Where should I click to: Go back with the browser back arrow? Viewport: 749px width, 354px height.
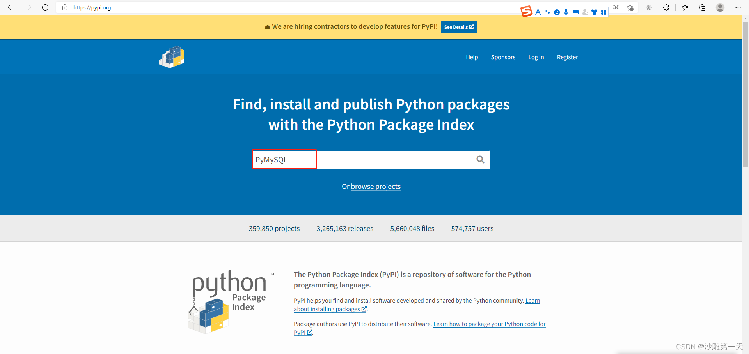pyautogui.click(x=11, y=7)
